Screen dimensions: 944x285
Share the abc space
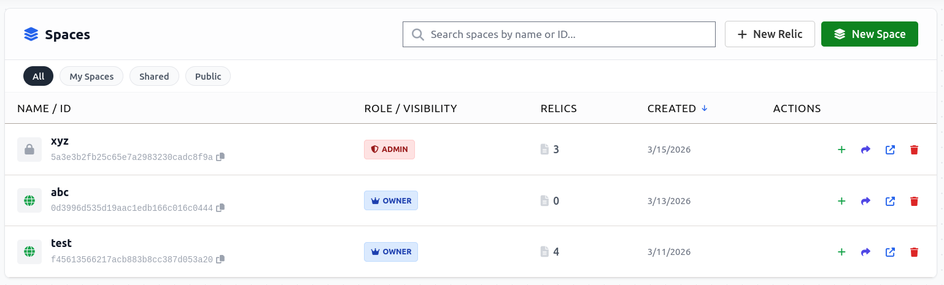coord(866,201)
